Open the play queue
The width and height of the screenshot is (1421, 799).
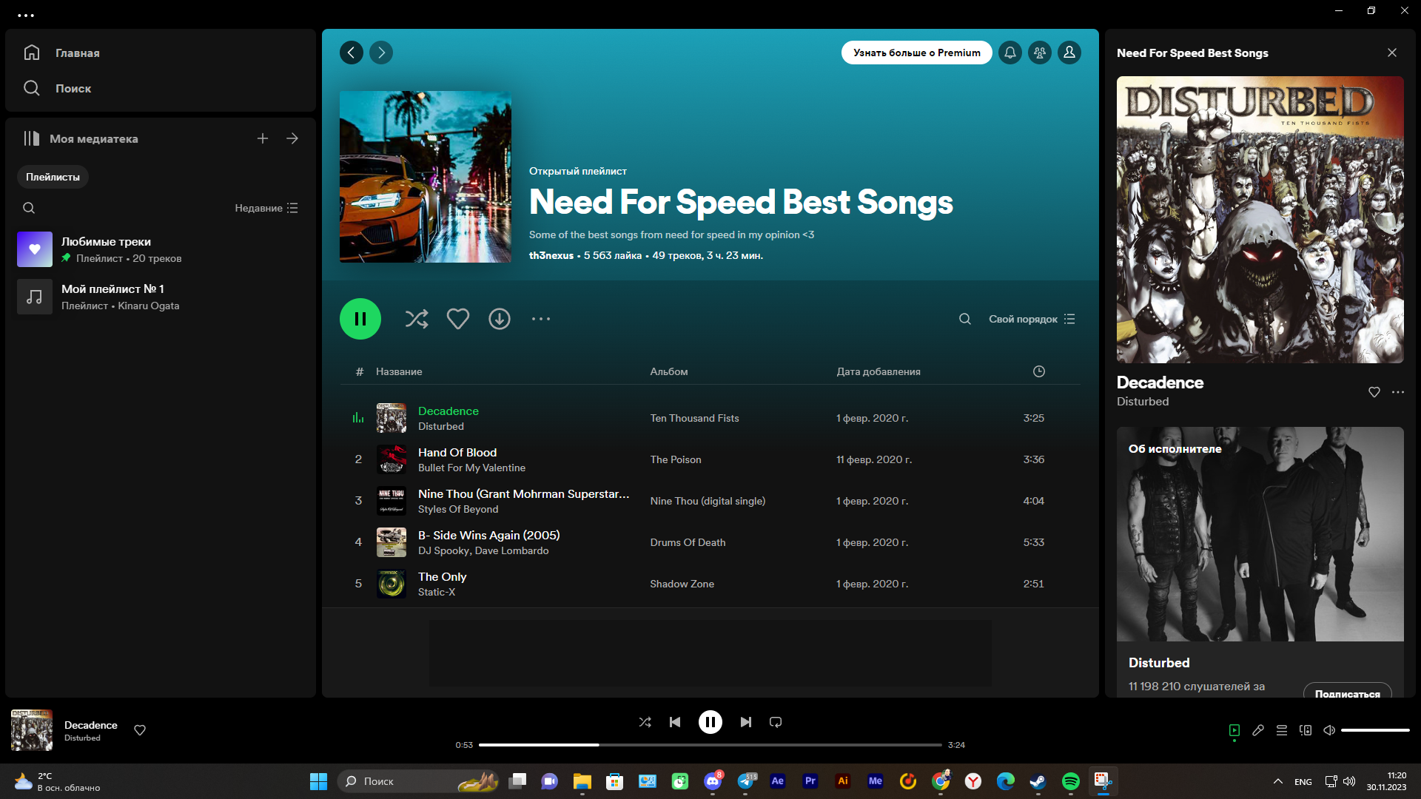1282,730
